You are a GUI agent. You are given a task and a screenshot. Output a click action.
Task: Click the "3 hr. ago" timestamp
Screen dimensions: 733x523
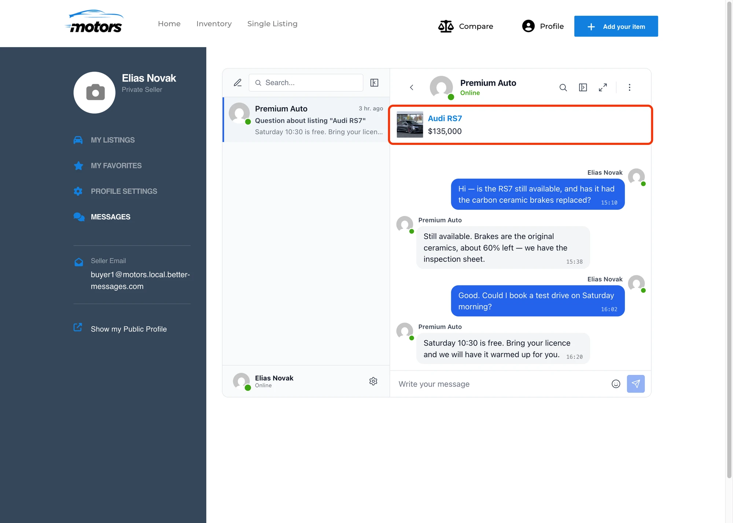[371, 108]
